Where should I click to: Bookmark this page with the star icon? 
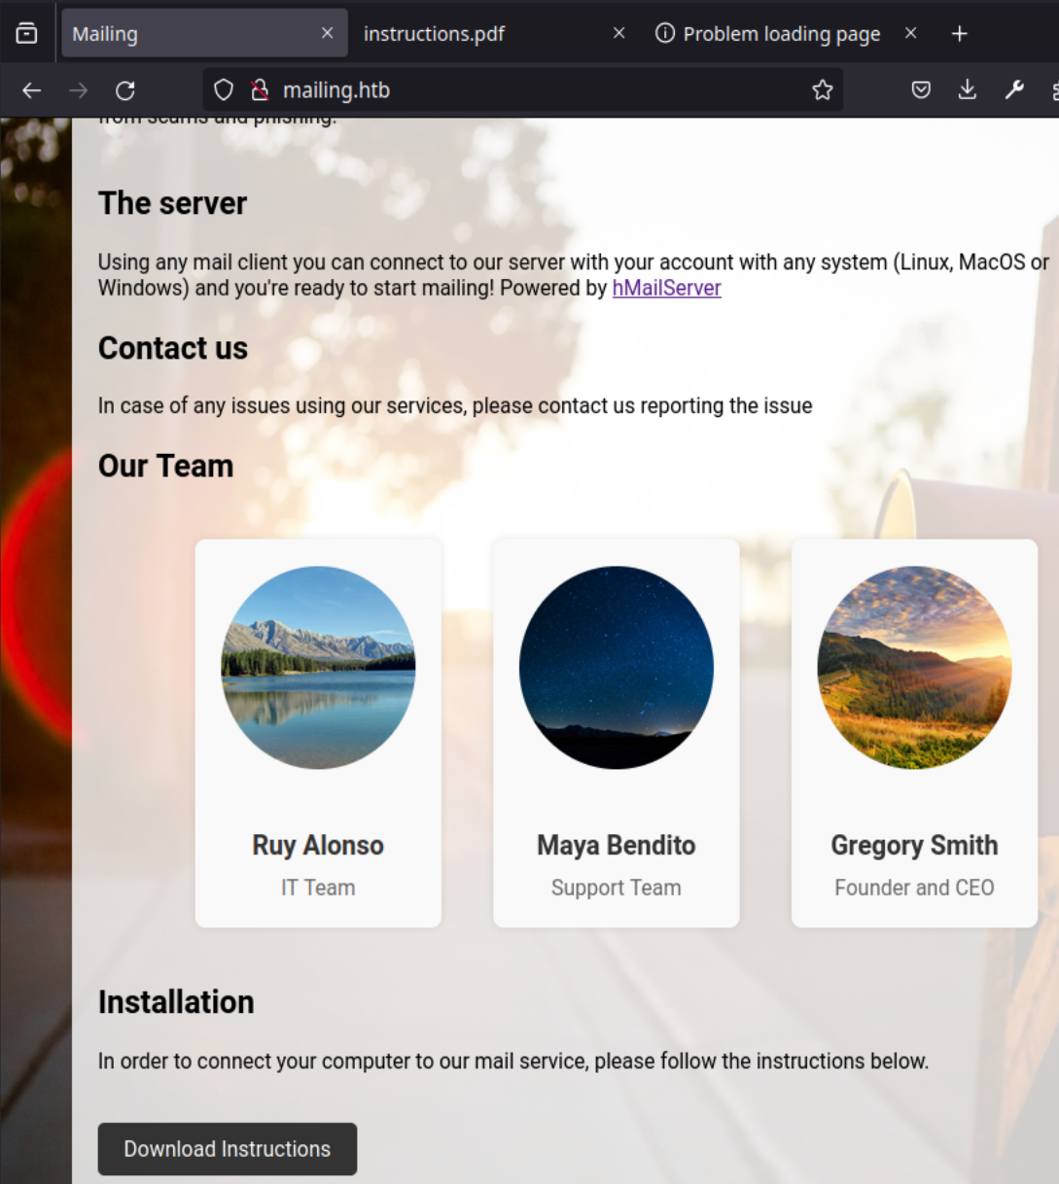823,90
